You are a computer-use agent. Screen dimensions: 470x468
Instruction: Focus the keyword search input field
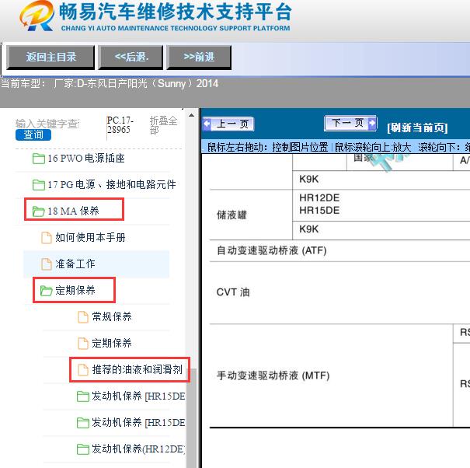[x=47, y=124]
